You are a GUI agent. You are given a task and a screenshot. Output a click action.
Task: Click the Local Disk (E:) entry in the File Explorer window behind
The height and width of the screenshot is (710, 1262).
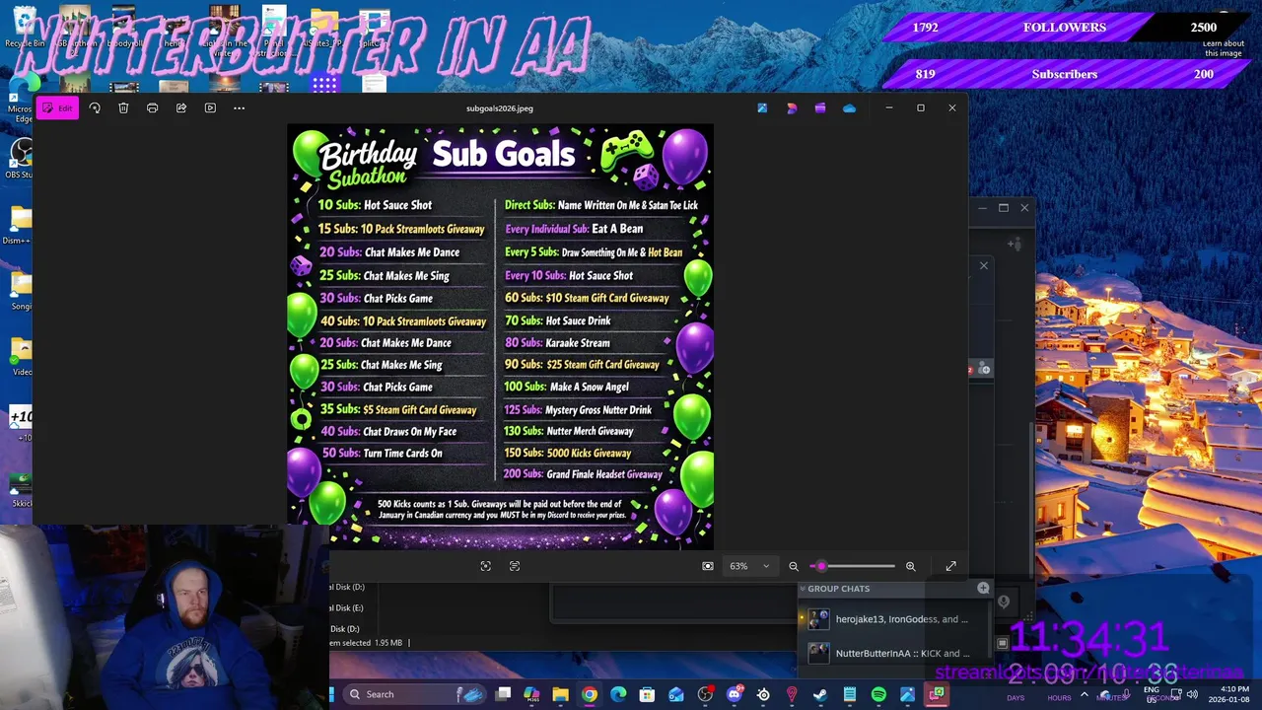(347, 607)
